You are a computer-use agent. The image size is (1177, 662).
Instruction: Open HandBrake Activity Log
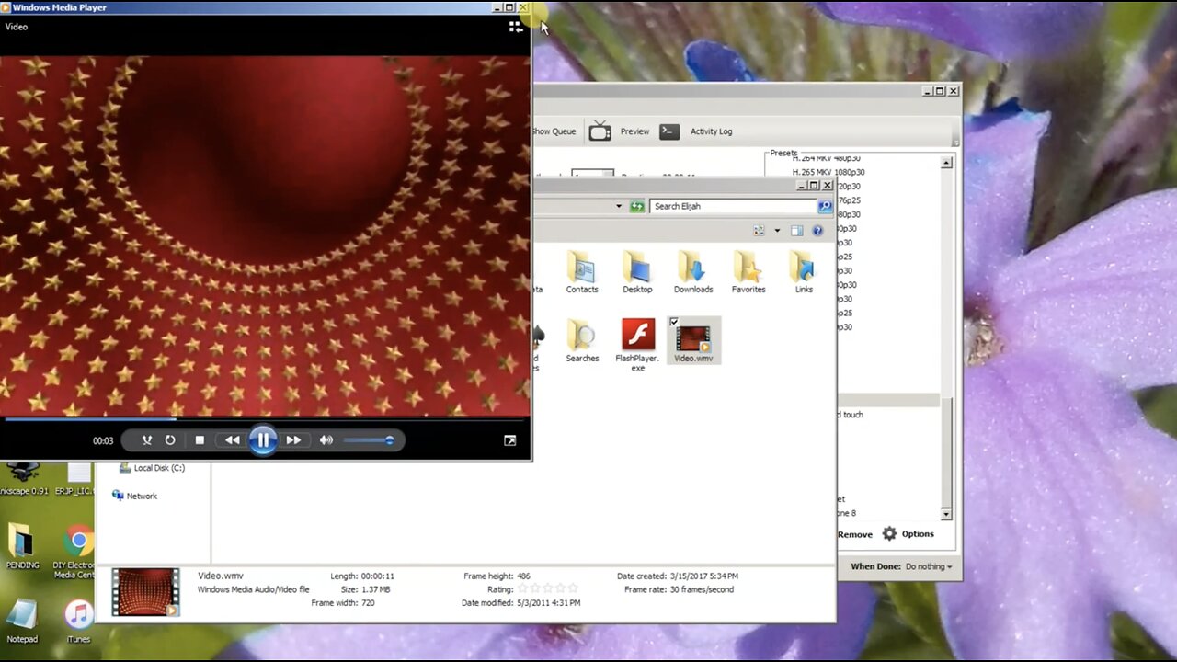point(710,131)
